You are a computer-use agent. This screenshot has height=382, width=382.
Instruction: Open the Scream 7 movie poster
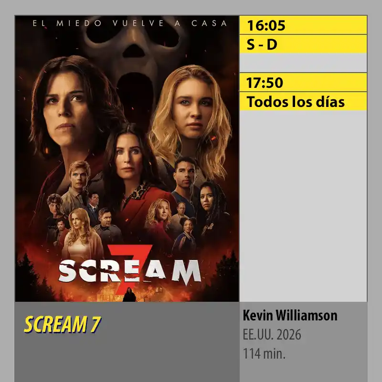click(127, 159)
